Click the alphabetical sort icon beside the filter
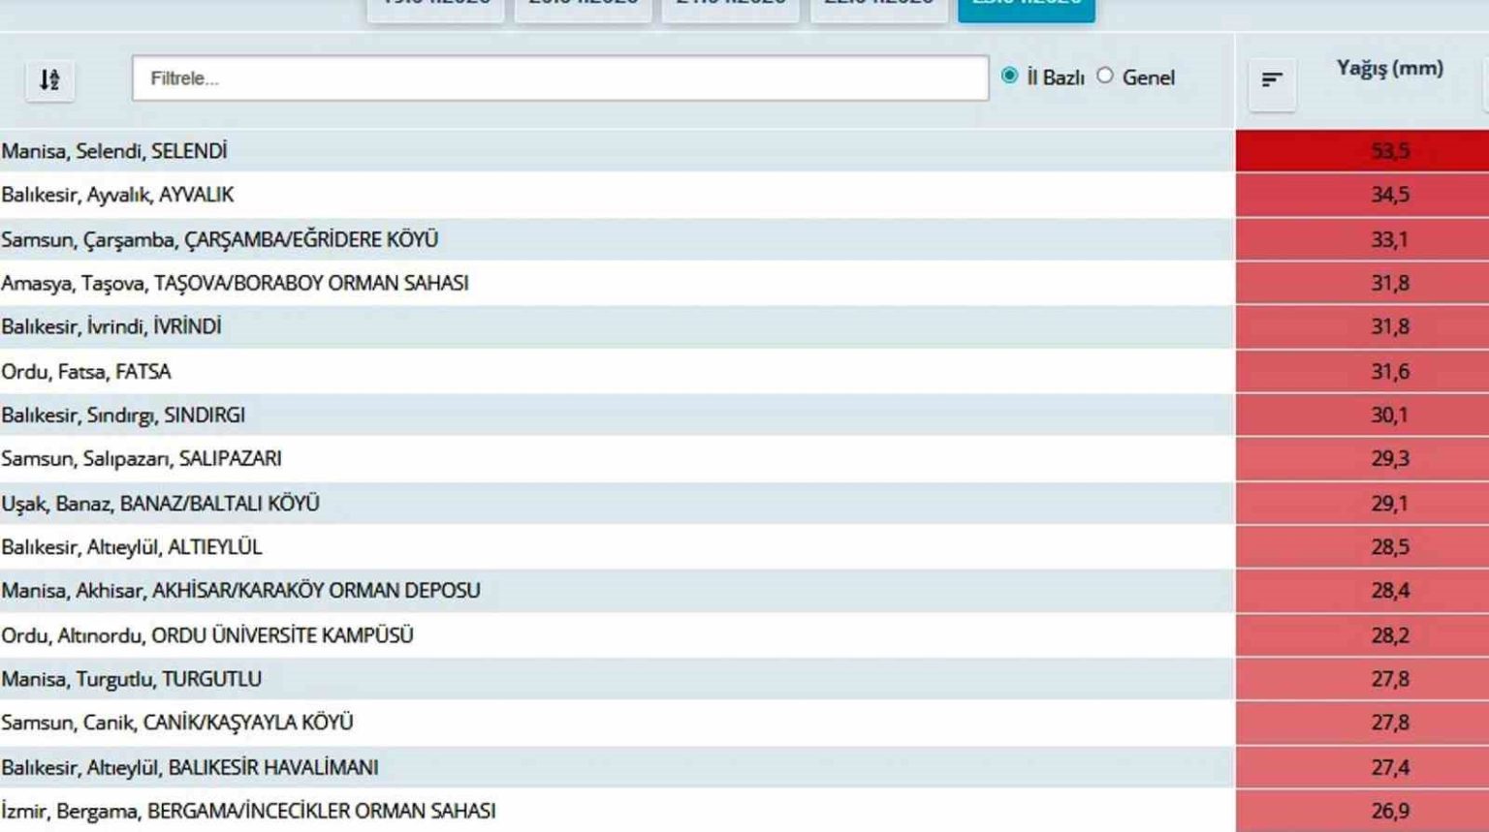The width and height of the screenshot is (1489, 832). 49,79
